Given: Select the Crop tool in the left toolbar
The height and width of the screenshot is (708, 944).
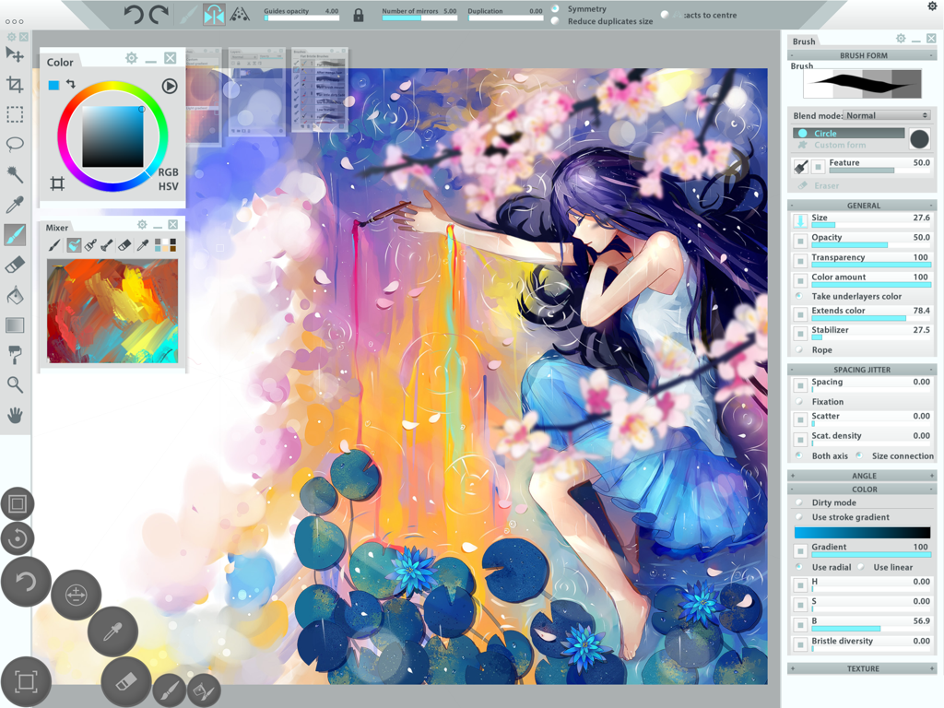Looking at the screenshot, I should [x=15, y=84].
